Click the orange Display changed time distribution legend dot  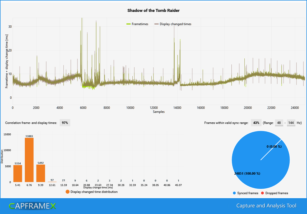(x=68, y=191)
